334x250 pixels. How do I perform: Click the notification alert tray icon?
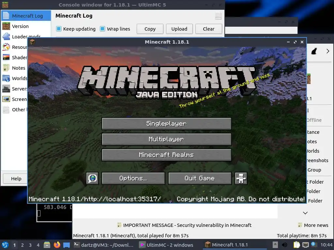[x=313, y=244]
